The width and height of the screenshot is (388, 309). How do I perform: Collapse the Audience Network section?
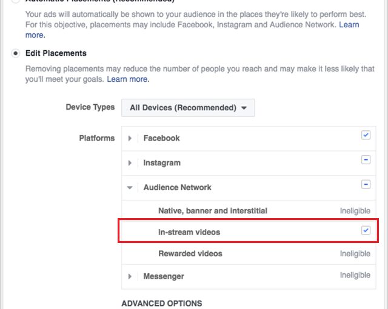130,188
